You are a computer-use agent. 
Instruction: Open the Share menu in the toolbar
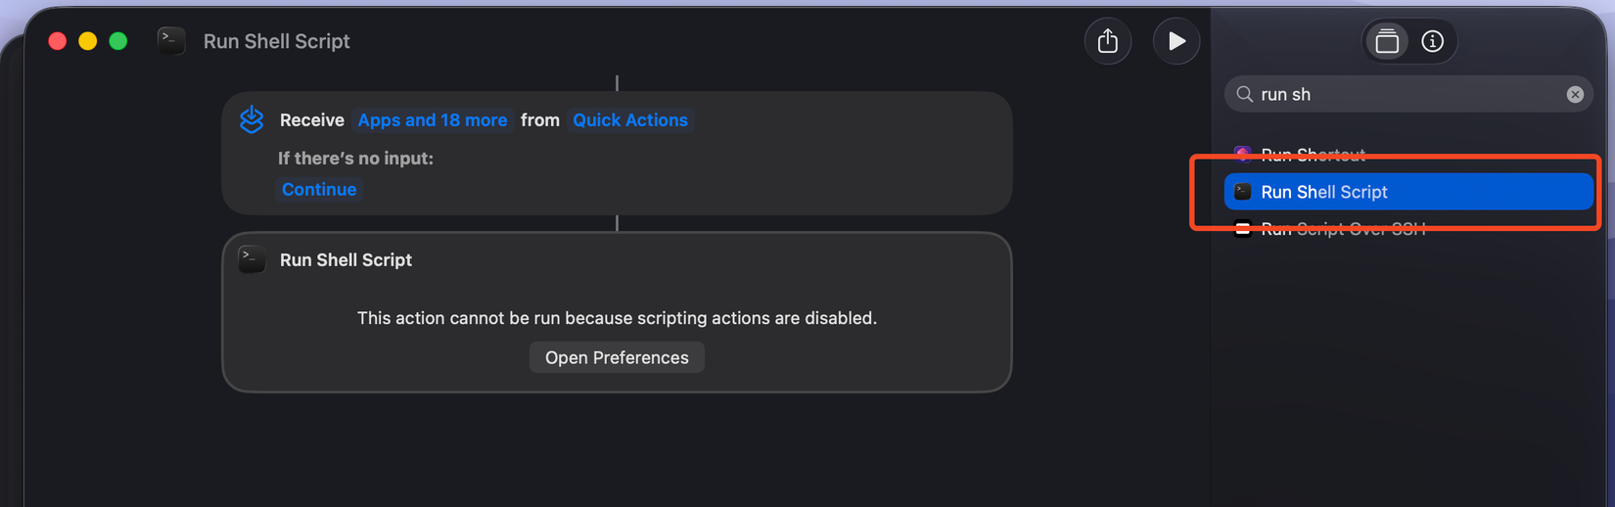click(x=1108, y=41)
